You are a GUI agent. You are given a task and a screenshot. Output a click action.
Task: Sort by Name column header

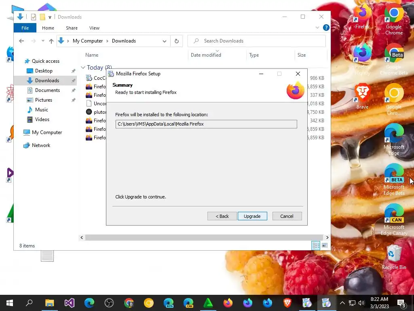pos(92,55)
